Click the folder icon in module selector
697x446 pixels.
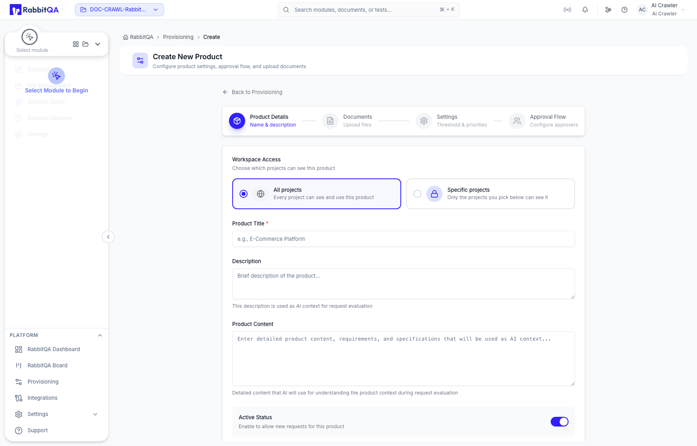86,44
